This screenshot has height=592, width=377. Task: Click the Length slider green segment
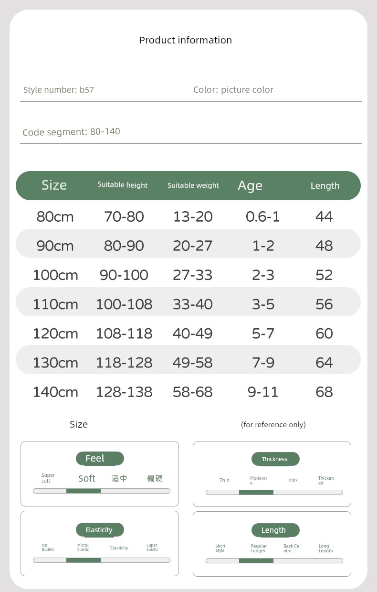[256, 560]
